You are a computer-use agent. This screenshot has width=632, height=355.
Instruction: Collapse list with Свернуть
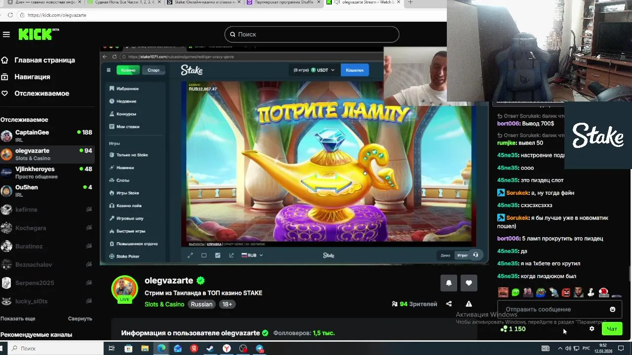[x=80, y=319]
